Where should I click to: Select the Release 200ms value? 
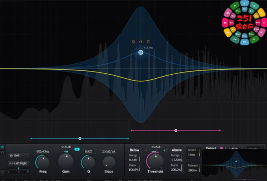tap(193, 170)
